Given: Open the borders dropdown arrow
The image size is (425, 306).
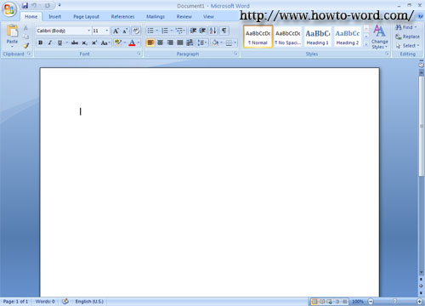Looking at the screenshot, I should coord(235,42).
